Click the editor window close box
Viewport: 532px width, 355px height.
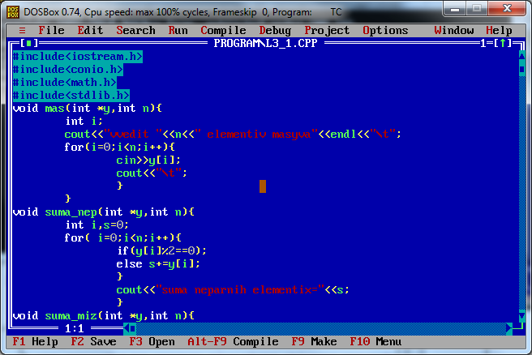pyautogui.click(x=29, y=44)
